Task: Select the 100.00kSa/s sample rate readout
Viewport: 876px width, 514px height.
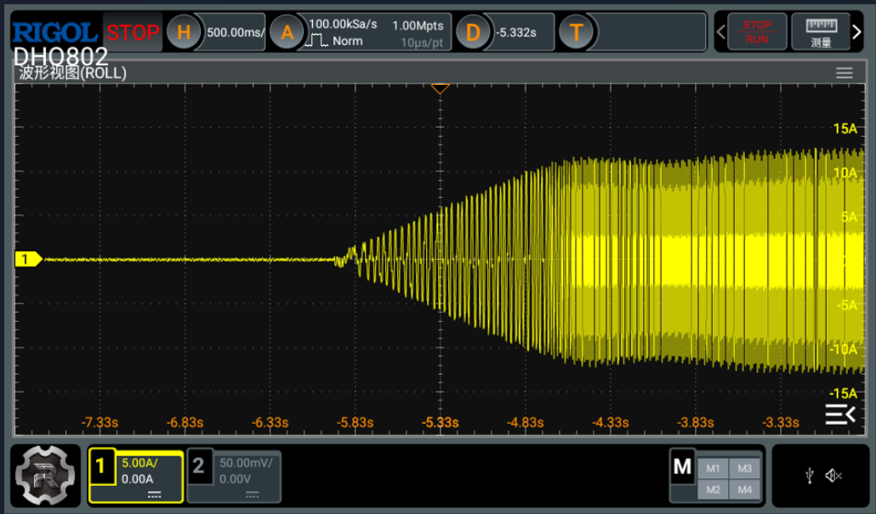Action: [343, 24]
